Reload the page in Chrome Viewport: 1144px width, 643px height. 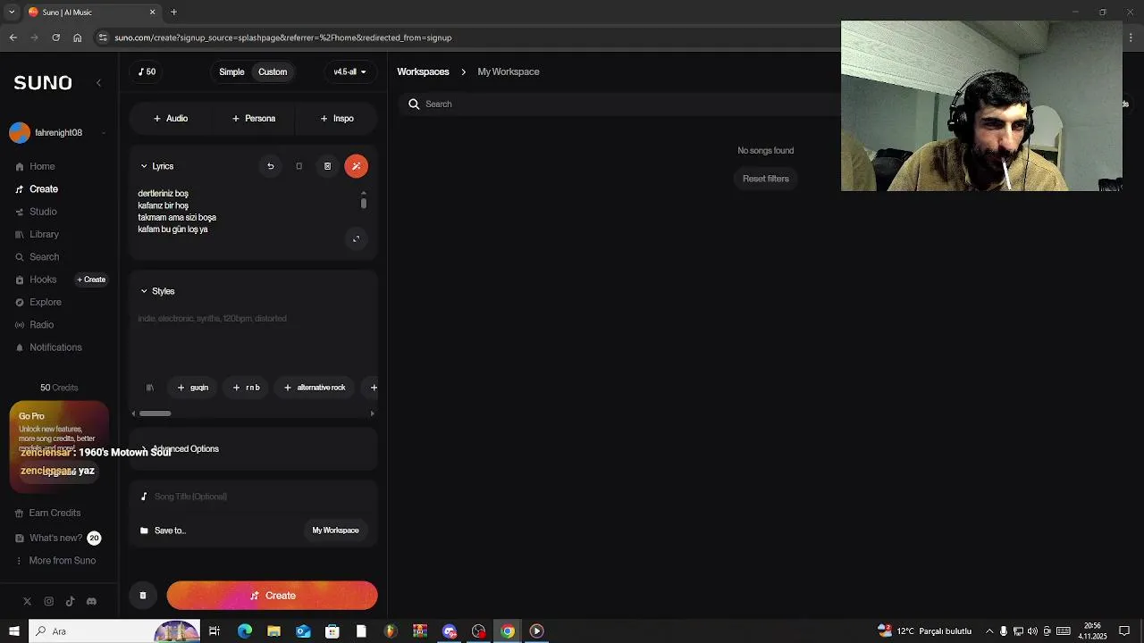[55, 38]
